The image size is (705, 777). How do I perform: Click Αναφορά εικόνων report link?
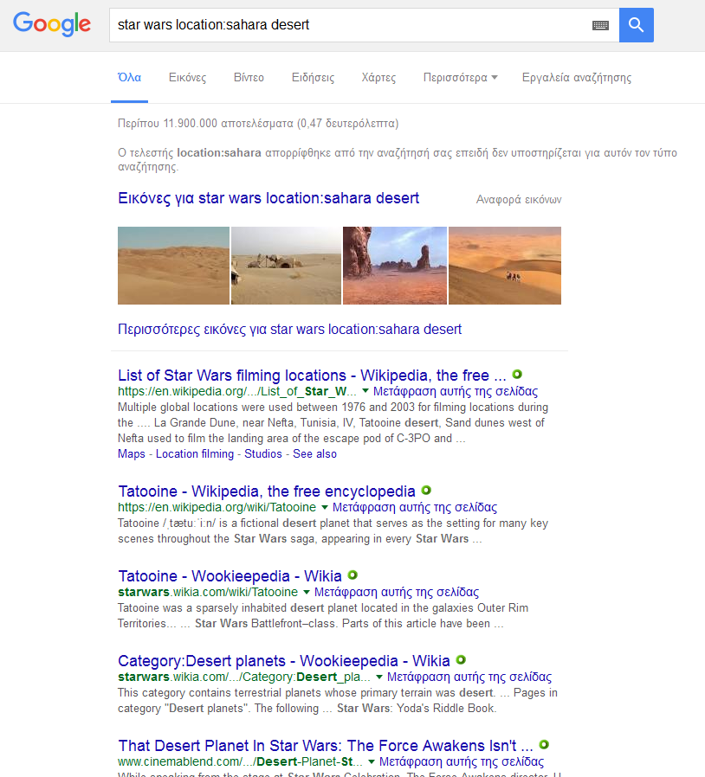point(519,200)
